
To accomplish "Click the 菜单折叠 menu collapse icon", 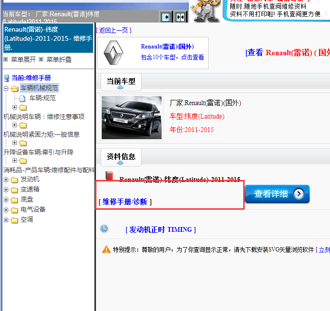I will pyautogui.click(x=41, y=60).
